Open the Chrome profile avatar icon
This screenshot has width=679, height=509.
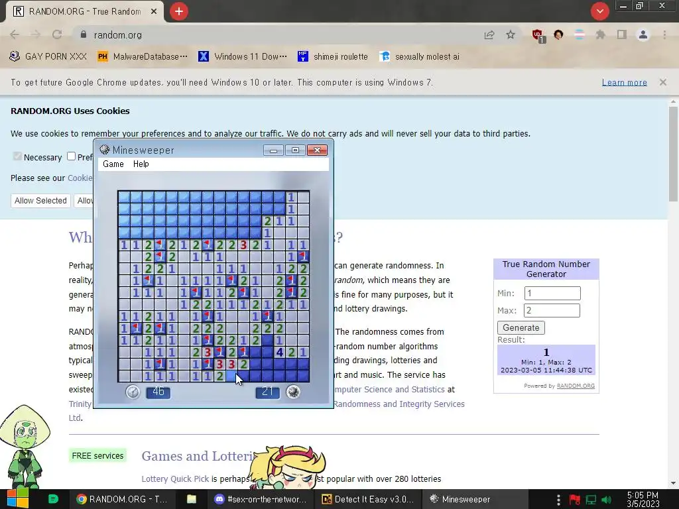click(643, 34)
